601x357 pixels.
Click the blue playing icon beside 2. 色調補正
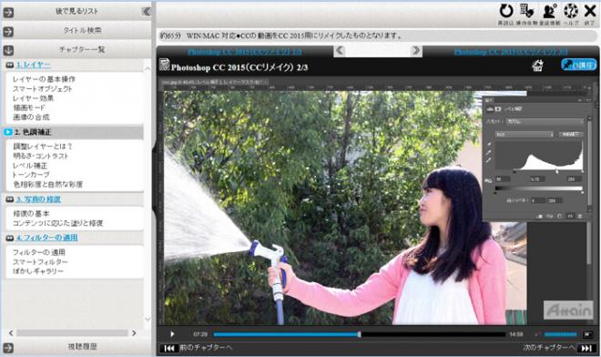pyautogui.click(x=8, y=132)
